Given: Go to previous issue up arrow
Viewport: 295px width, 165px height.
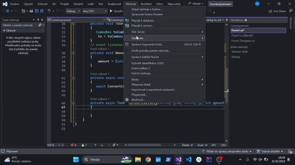Looking at the screenshot, I should [x=95, y=145].
